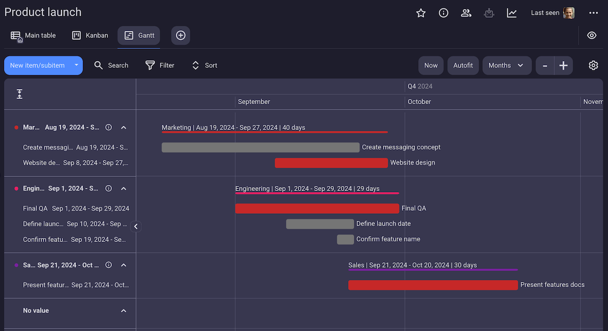608x331 pixels.
Task: Click the add view plus icon
Action: [180, 35]
